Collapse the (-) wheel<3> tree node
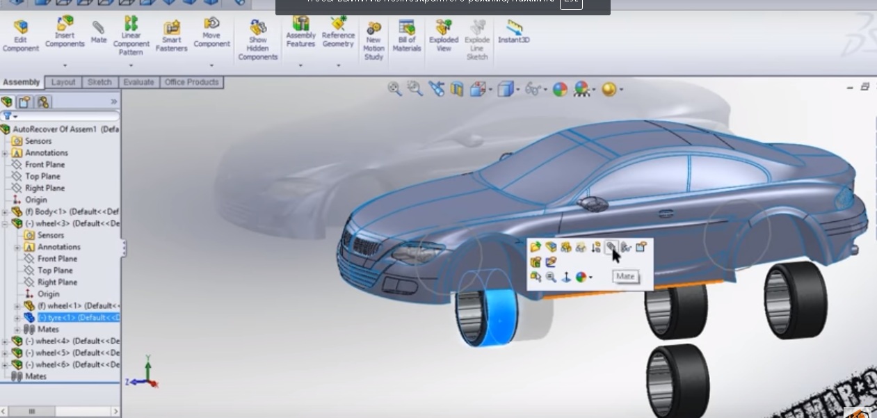This screenshot has height=418, width=877. click(5, 223)
